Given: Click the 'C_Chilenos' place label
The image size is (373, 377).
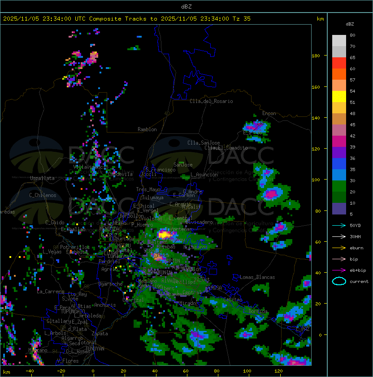Looking at the screenshot, I should coord(43,195).
